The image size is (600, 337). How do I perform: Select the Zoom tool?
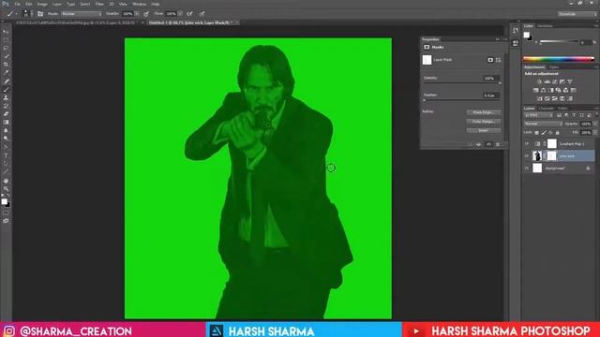6,189
